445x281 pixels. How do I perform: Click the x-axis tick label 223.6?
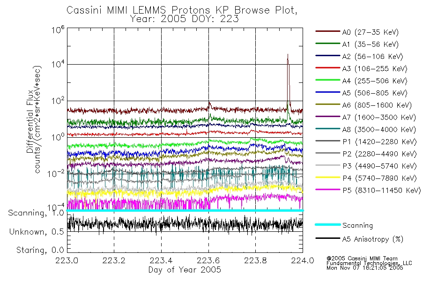tap(208, 260)
